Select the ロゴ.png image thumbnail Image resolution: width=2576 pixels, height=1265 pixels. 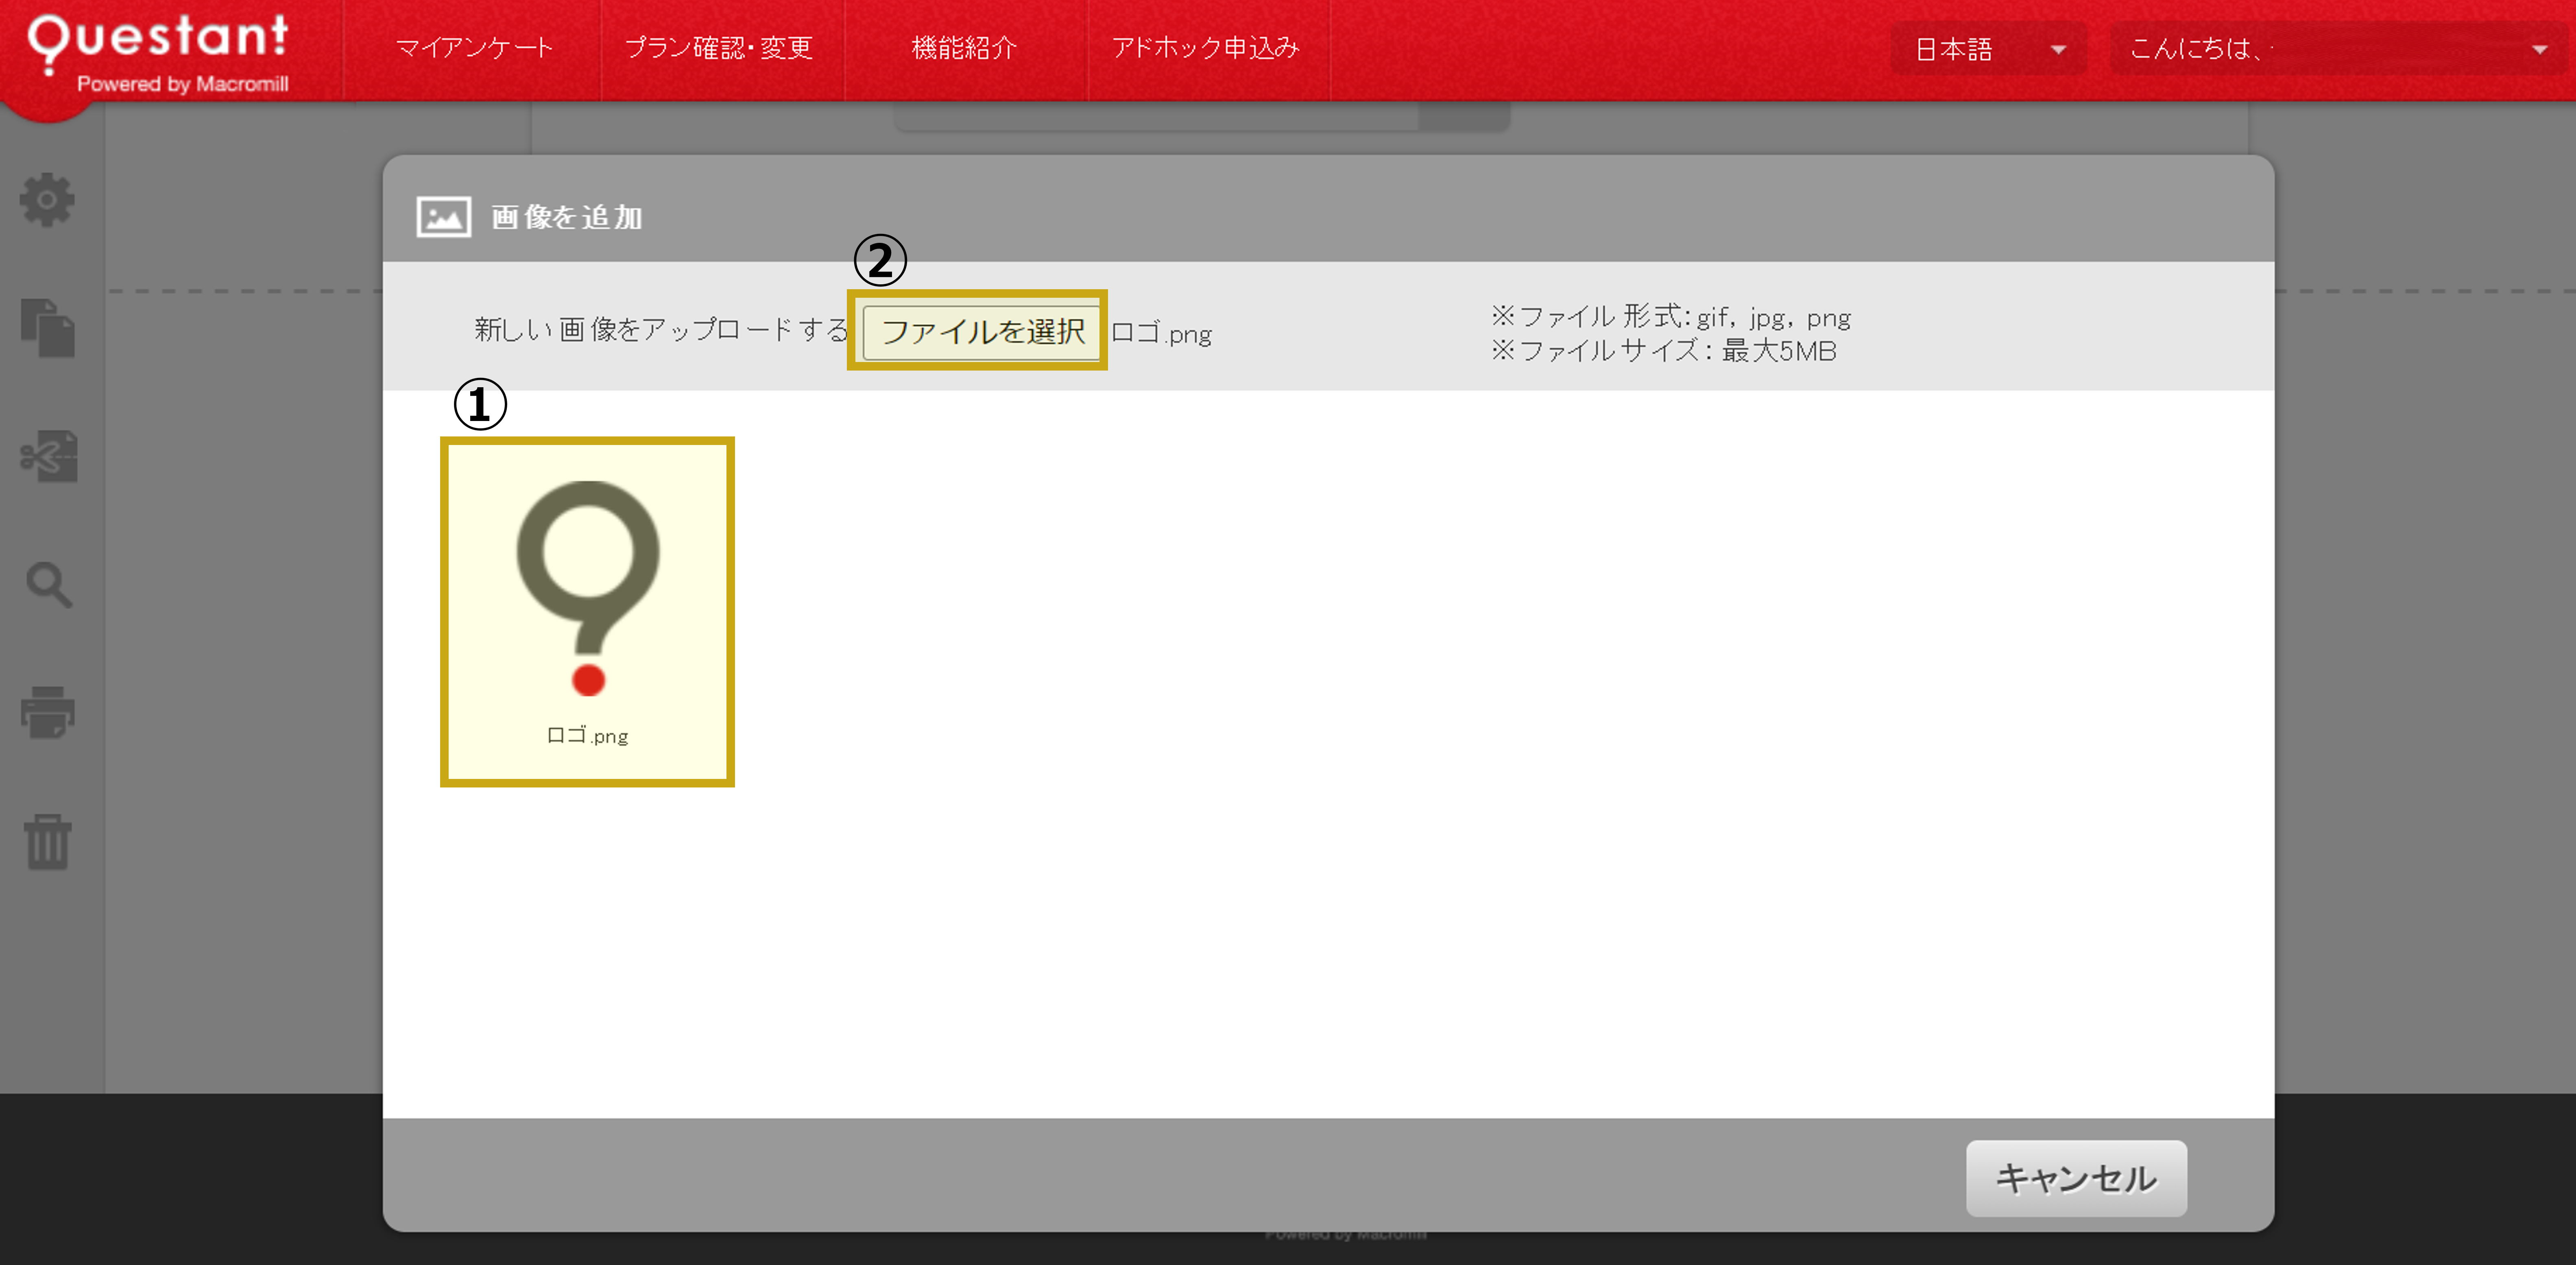point(588,612)
